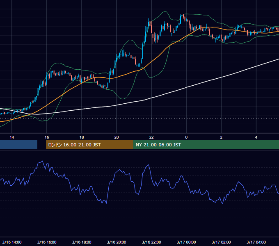The image size is (279, 246).
Task: Select the NY 21:00-06:00 JST session bar
Action: tap(206, 145)
